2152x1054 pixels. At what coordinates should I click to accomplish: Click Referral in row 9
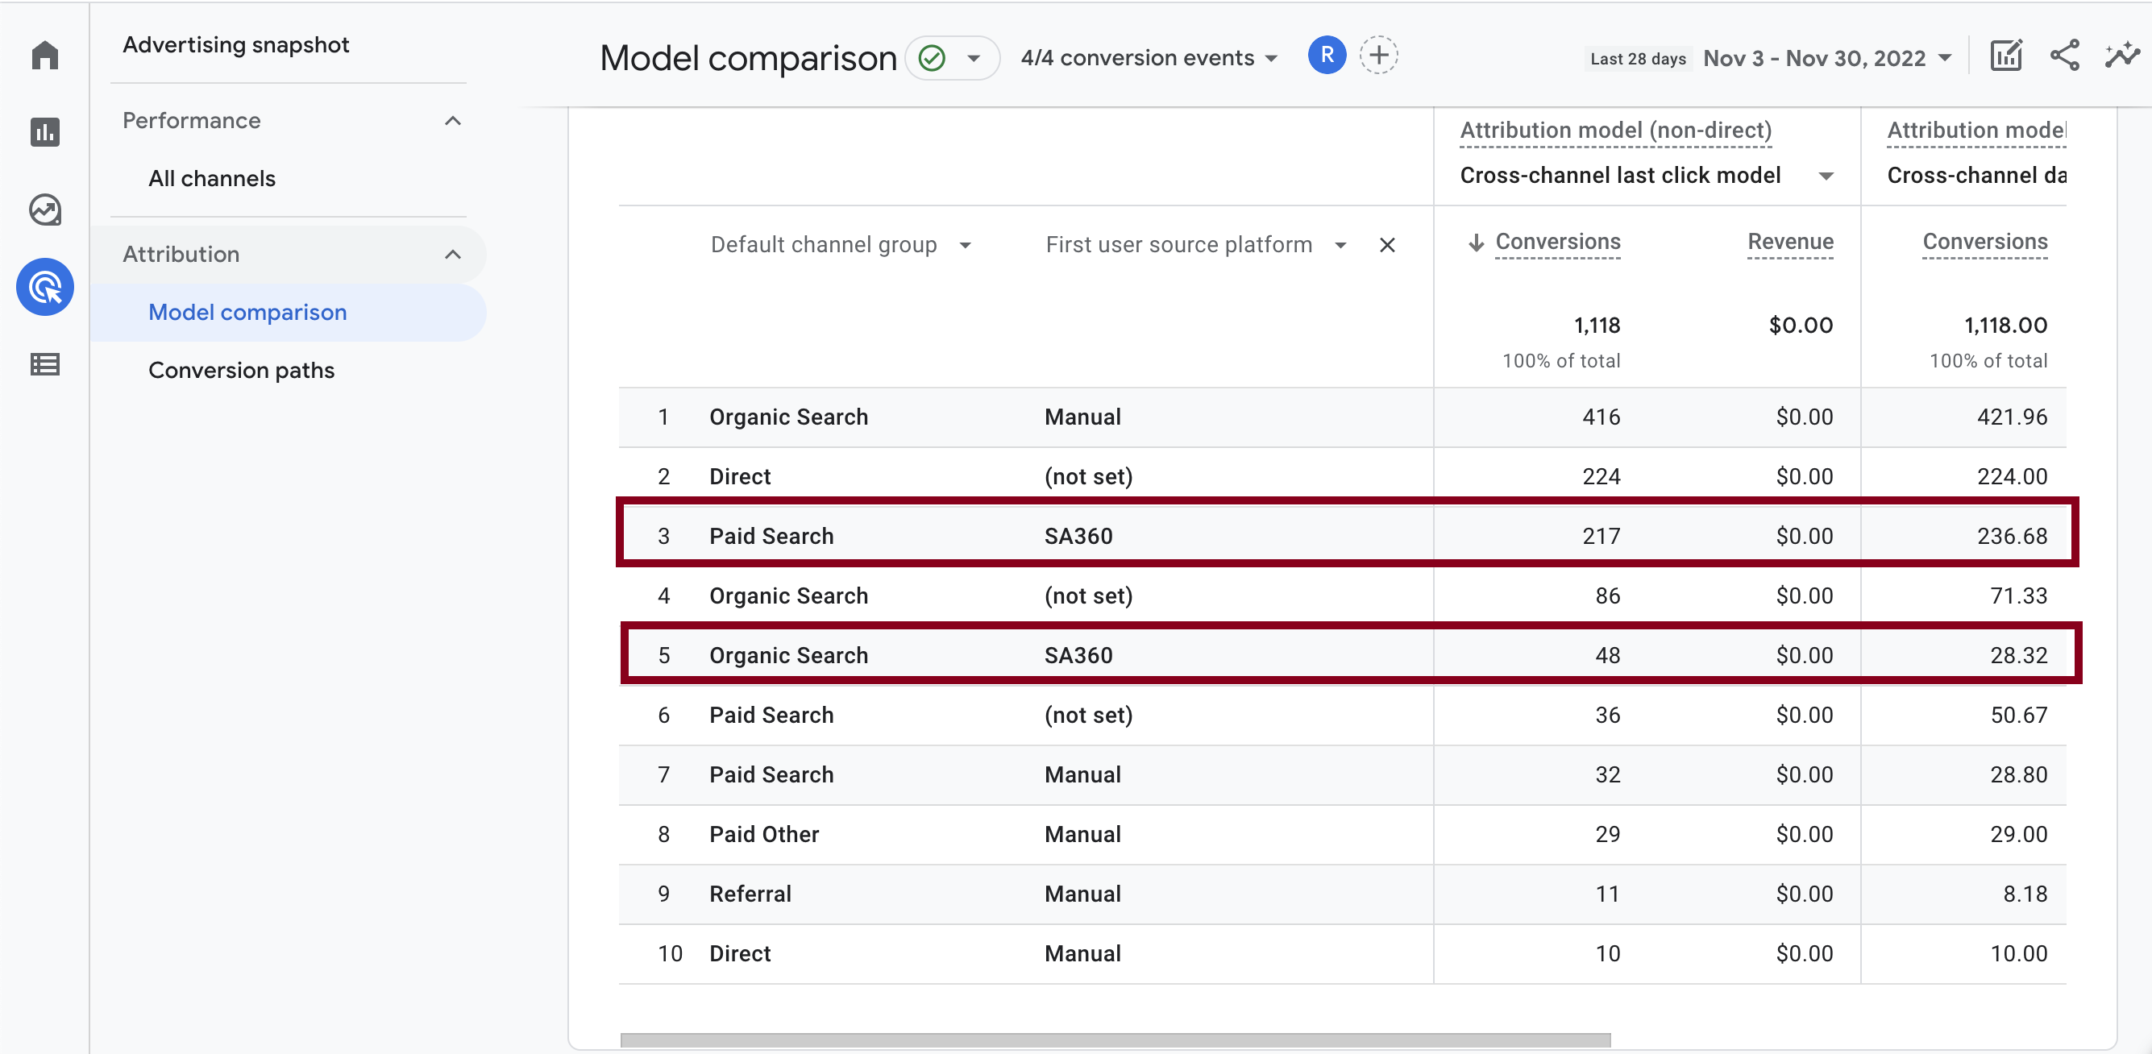click(x=750, y=894)
